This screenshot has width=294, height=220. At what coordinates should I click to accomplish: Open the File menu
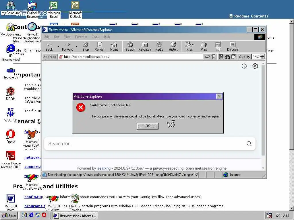47,37
